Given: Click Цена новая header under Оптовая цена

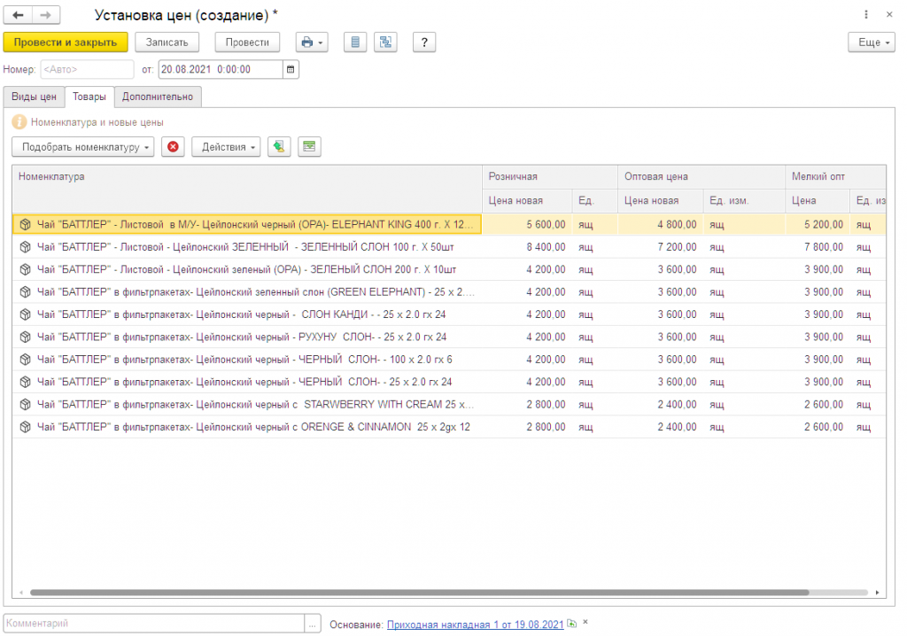Looking at the screenshot, I should [x=661, y=201].
